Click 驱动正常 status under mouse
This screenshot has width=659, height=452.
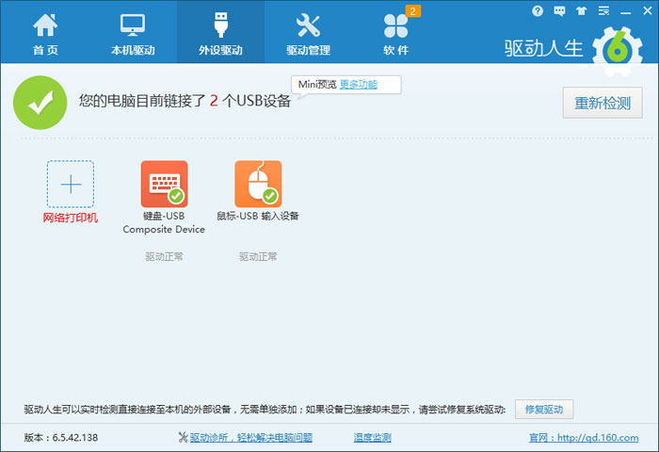pyautogui.click(x=258, y=256)
